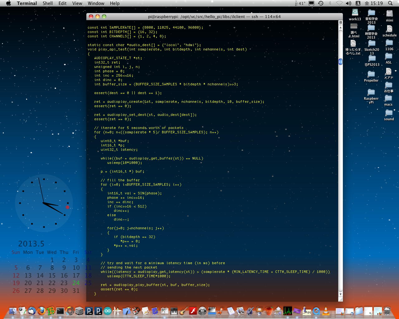Click the Terminal icon in the Dock
The image size is (399, 319).
60,311
